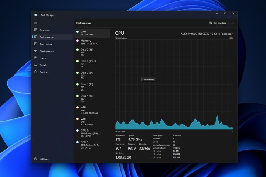Switch to the Performance tab
266x177 pixels.
[x=46, y=37]
